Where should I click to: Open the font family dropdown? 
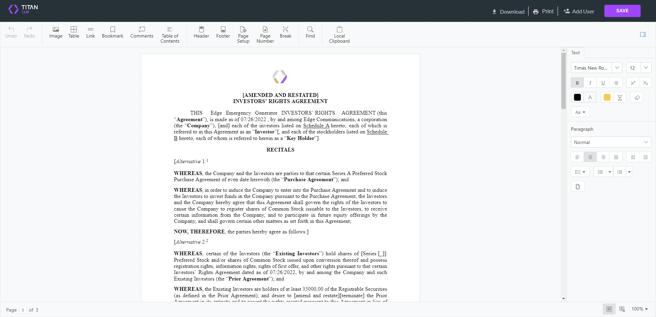point(617,68)
